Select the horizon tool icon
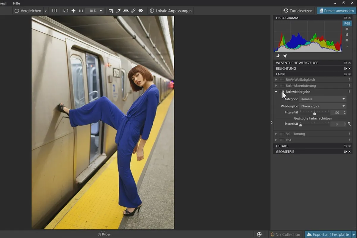The height and width of the screenshot is (238, 357). [126, 11]
